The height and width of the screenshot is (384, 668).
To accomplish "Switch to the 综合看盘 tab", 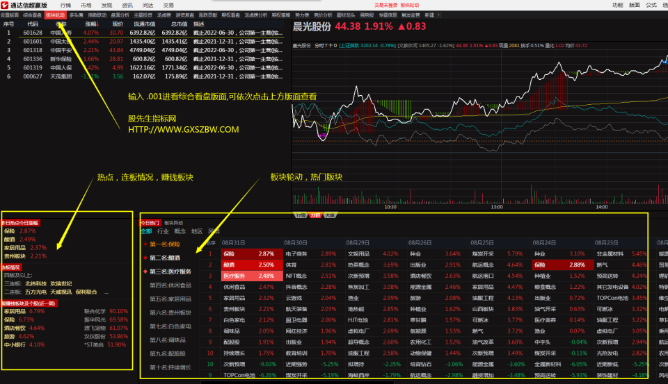I will 33,15.
